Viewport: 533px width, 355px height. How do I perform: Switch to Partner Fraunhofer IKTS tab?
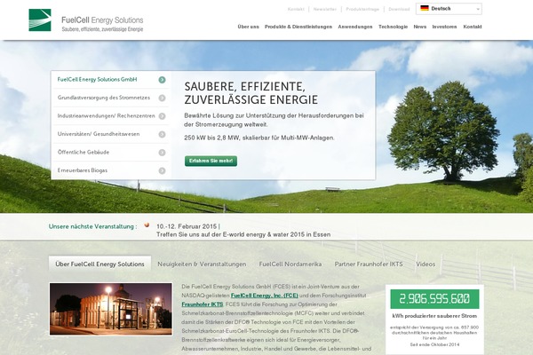[369, 264]
